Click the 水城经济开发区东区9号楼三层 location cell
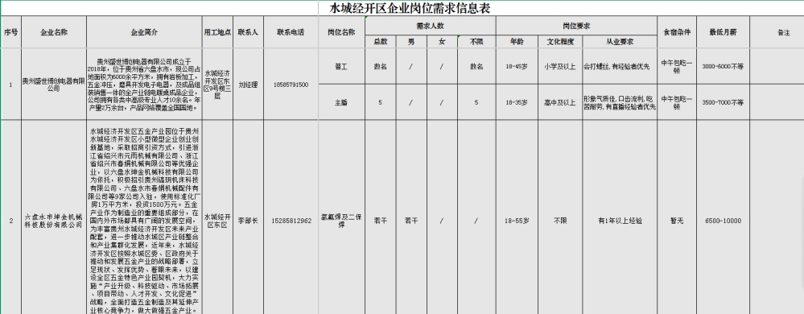804x314 pixels. click(217, 85)
